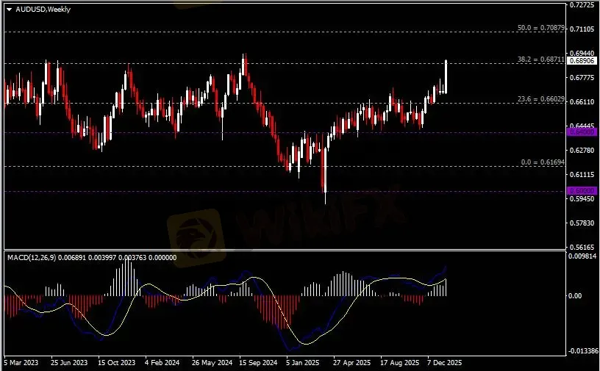Select the 38.2 Fibonacci level label
The image size is (600, 371).
[x=540, y=59]
